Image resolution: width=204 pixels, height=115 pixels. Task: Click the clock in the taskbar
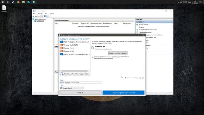pos(195,2)
